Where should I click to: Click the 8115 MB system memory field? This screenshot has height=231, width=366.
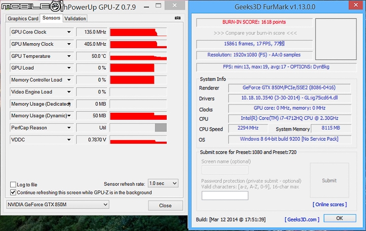click(331, 128)
